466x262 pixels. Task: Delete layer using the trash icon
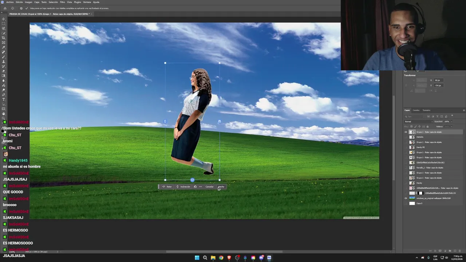tap(459, 251)
